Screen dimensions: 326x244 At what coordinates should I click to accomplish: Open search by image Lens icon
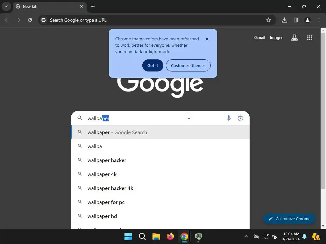point(240,118)
